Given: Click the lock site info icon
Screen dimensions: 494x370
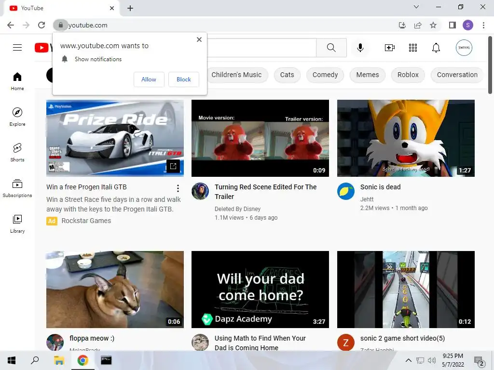Looking at the screenshot, I should click(x=60, y=25).
